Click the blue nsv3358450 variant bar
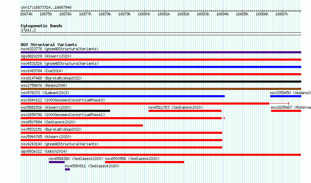This screenshot has width=311, height=183. click(285, 96)
